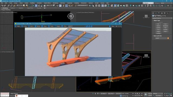Click the Undo arrow in main toolbar
This screenshot has width=173, height=97.
(2, 6)
